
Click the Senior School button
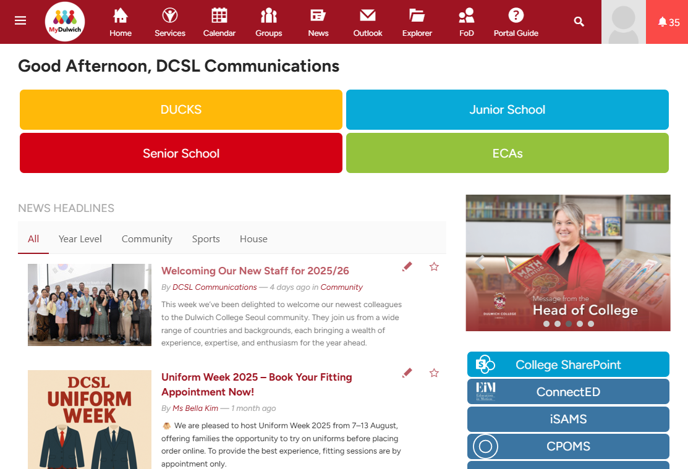pyautogui.click(x=181, y=153)
